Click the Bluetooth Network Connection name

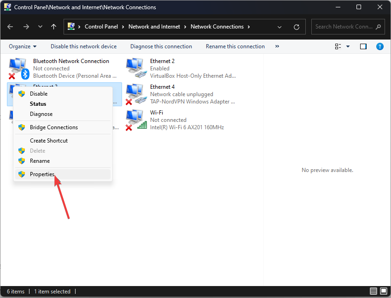pyautogui.click(x=71, y=61)
